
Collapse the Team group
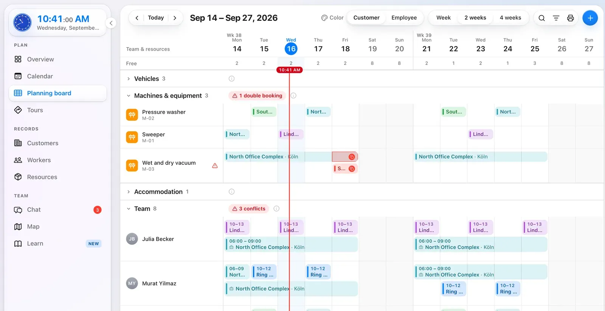coord(129,208)
